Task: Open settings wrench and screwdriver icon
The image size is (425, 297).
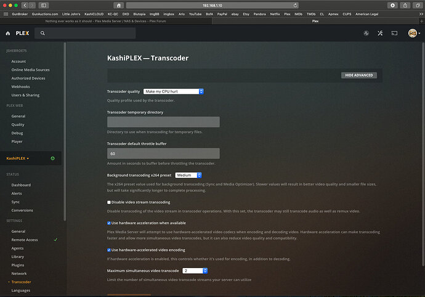Action: pos(380,33)
